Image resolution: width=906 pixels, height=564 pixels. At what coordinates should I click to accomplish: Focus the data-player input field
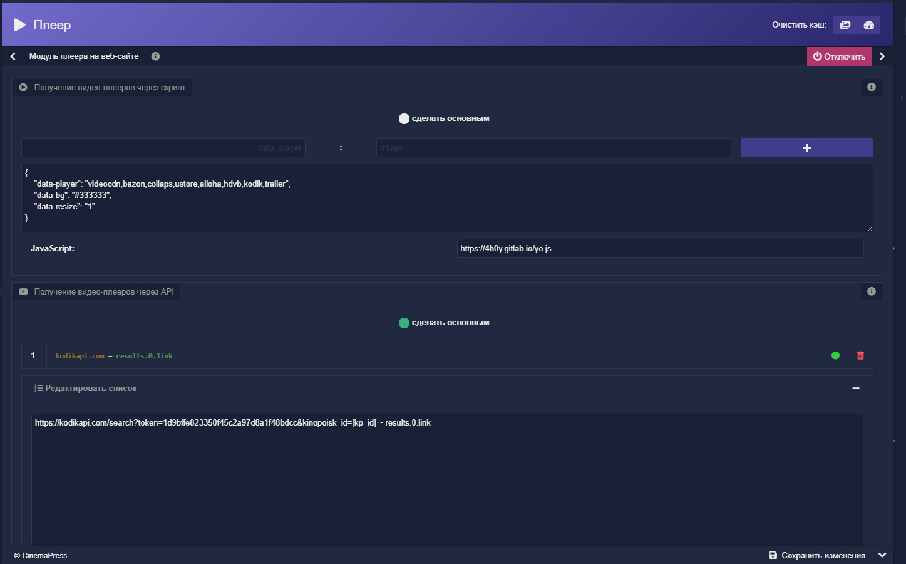click(x=163, y=148)
